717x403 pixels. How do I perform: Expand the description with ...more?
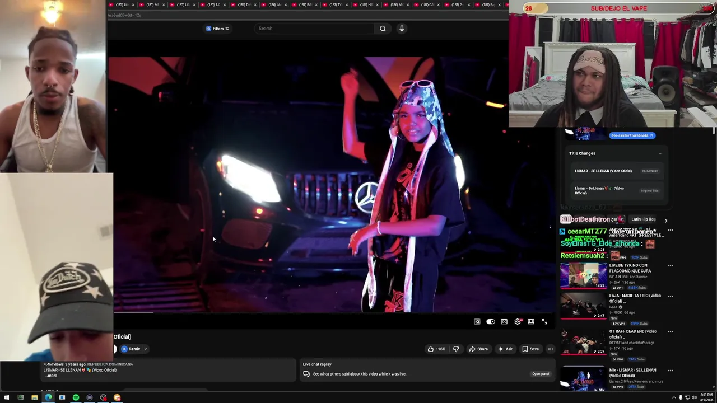(51, 376)
